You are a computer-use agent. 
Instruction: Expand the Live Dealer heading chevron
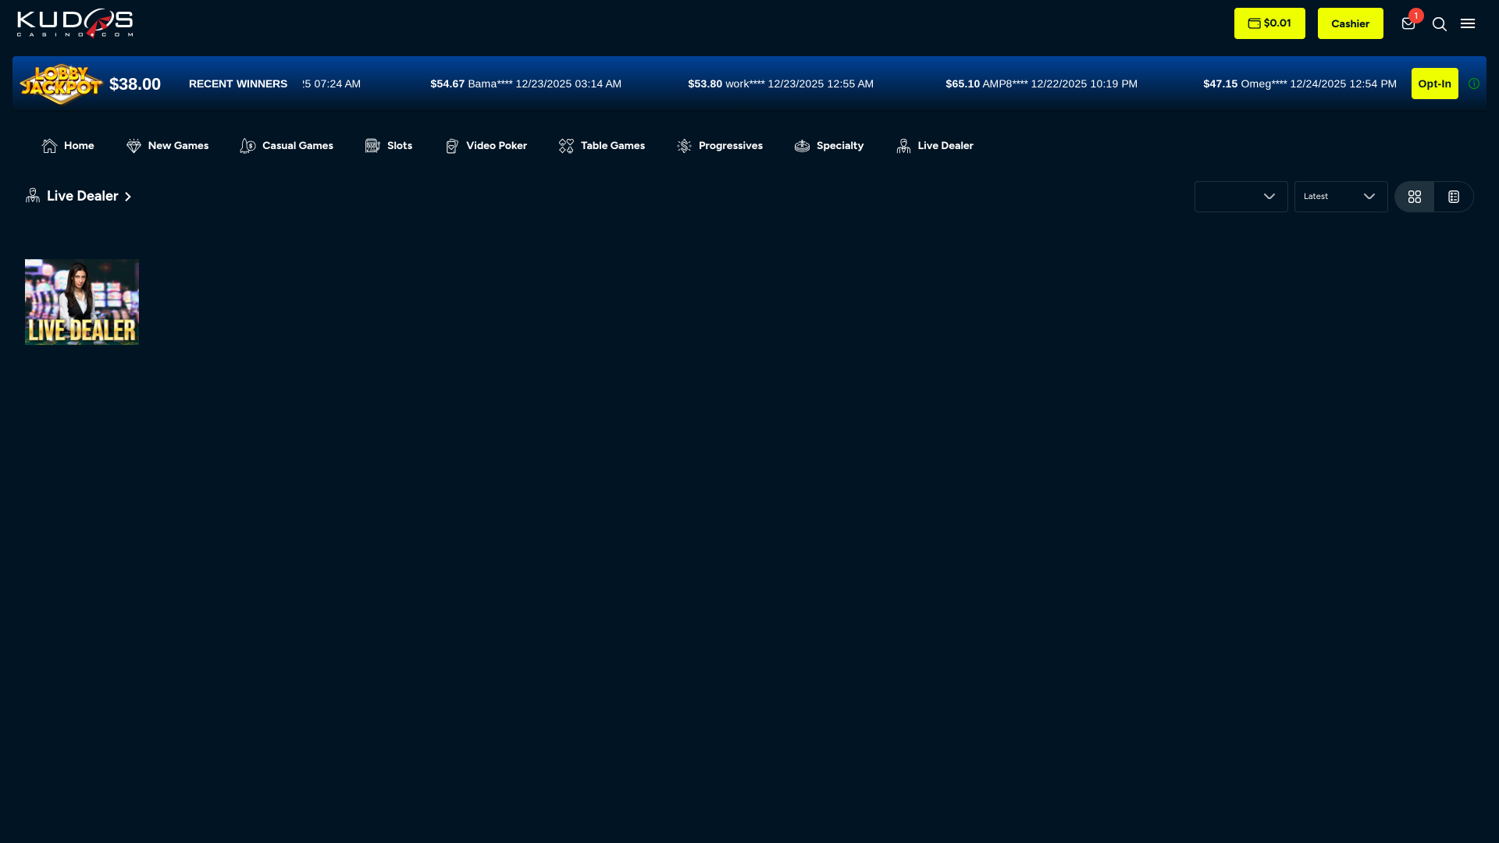(128, 197)
